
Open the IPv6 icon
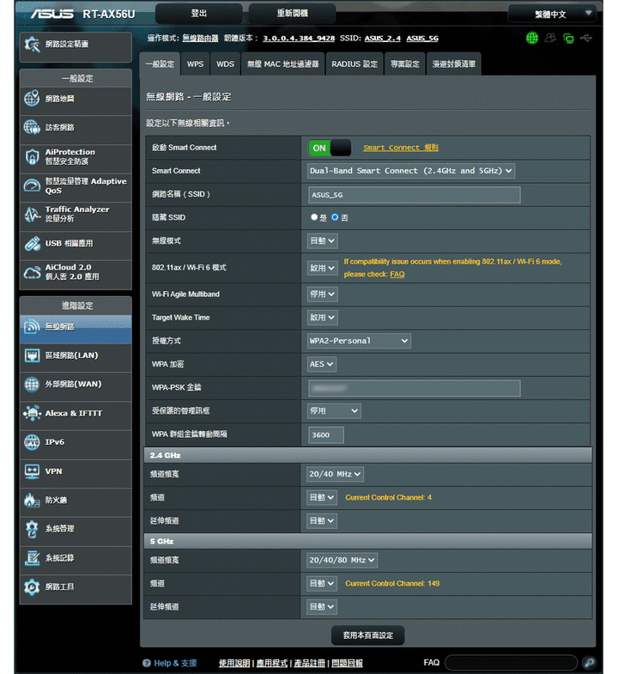[x=32, y=442]
